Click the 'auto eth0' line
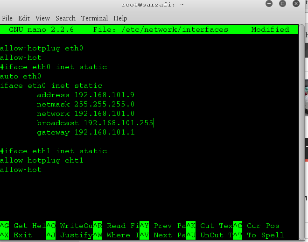The image size is (308, 242). [x=21, y=76]
